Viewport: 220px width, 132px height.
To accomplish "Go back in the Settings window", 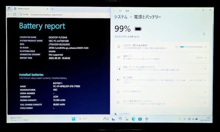I will [114, 11].
